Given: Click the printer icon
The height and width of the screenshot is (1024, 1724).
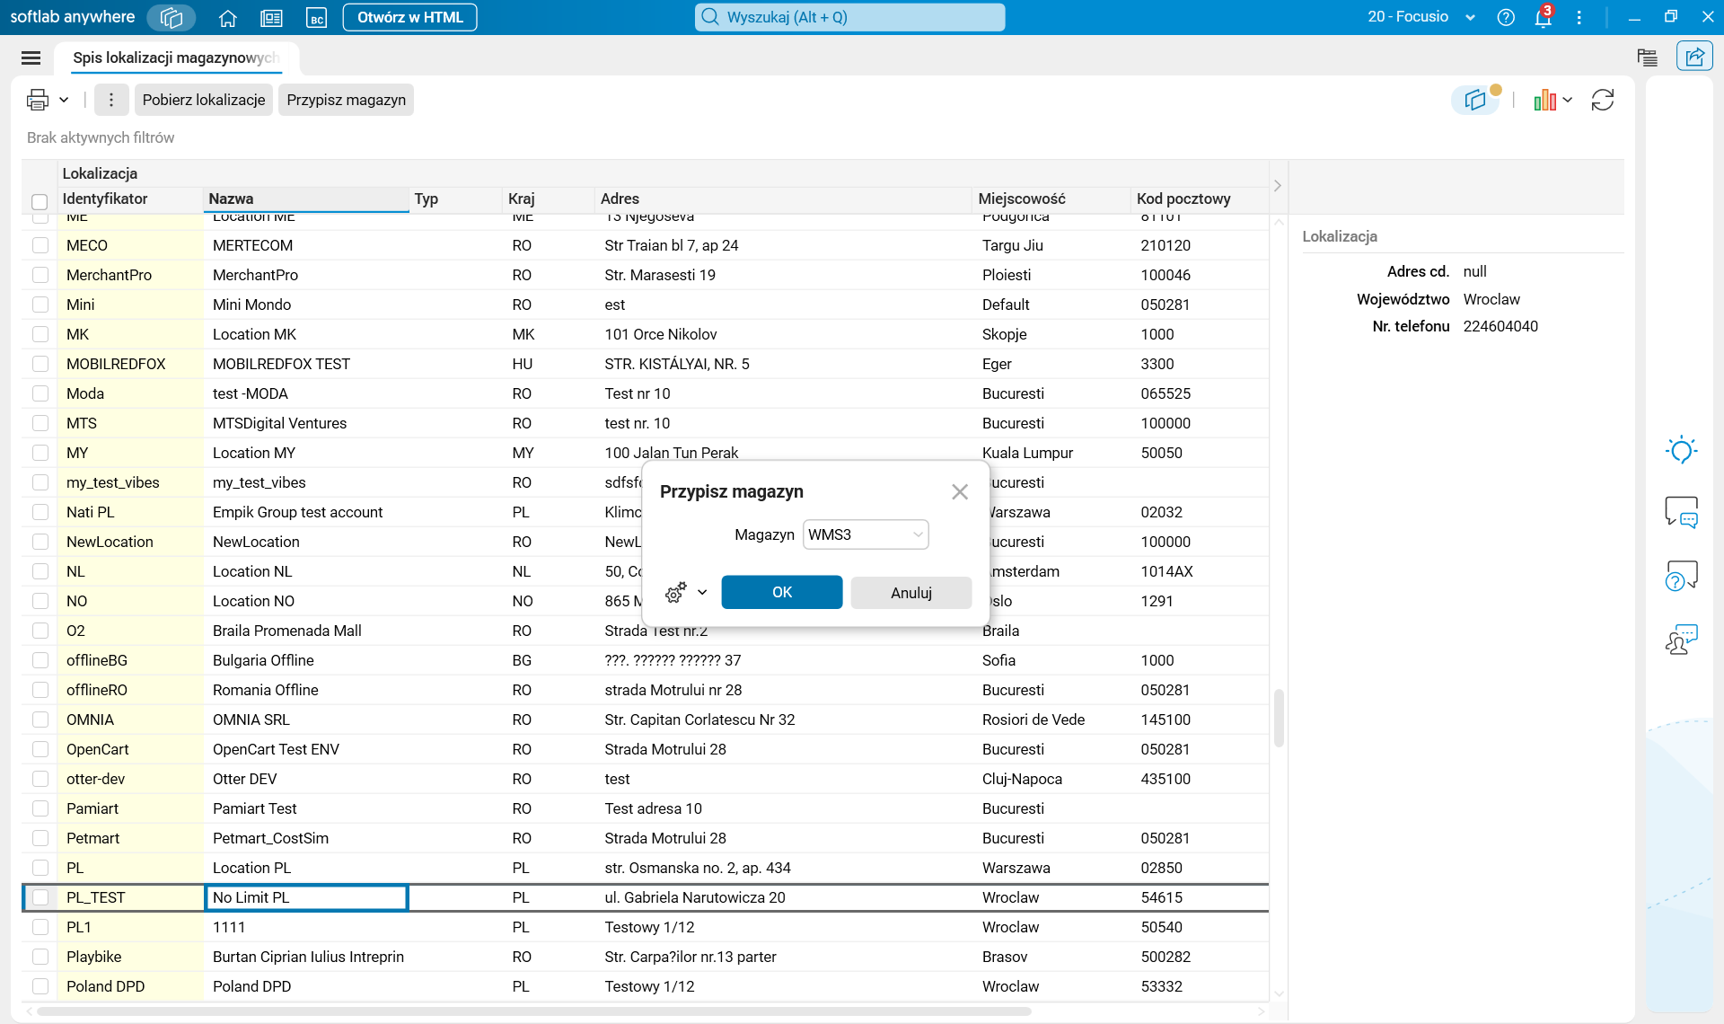Looking at the screenshot, I should (x=38, y=100).
